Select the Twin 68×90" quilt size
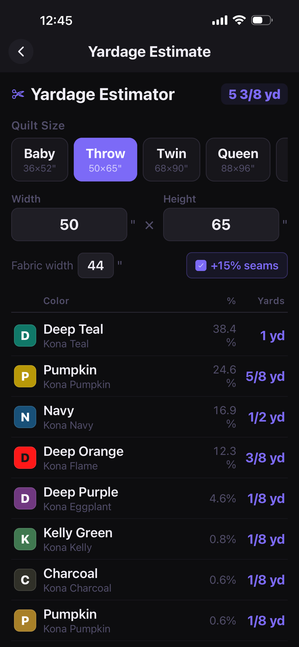The height and width of the screenshot is (647, 299). tap(171, 159)
